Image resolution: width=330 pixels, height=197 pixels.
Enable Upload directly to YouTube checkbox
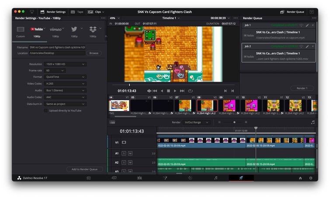(45, 111)
